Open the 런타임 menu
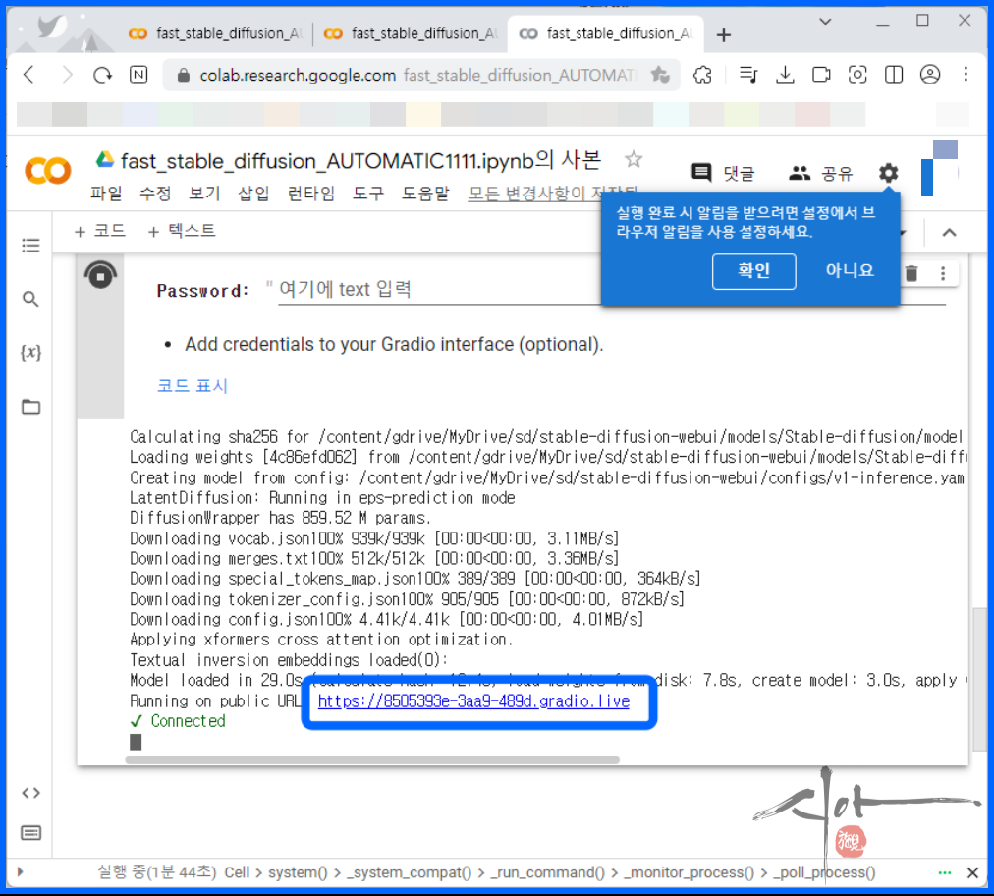Image resolution: width=994 pixels, height=896 pixels. click(310, 193)
